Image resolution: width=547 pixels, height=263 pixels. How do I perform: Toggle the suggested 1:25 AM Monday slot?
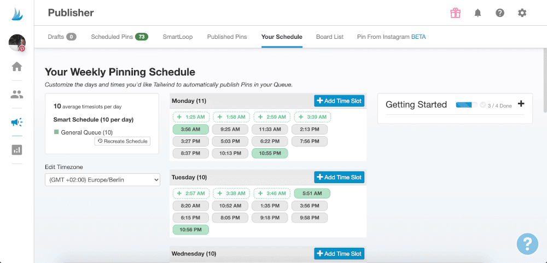(x=190, y=117)
